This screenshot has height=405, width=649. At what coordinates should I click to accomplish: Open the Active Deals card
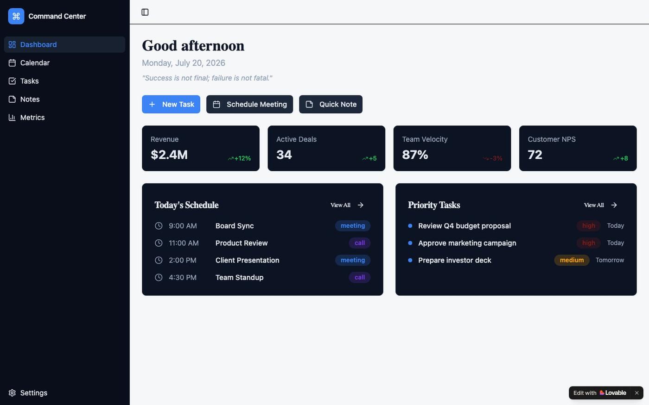click(x=326, y=148)
